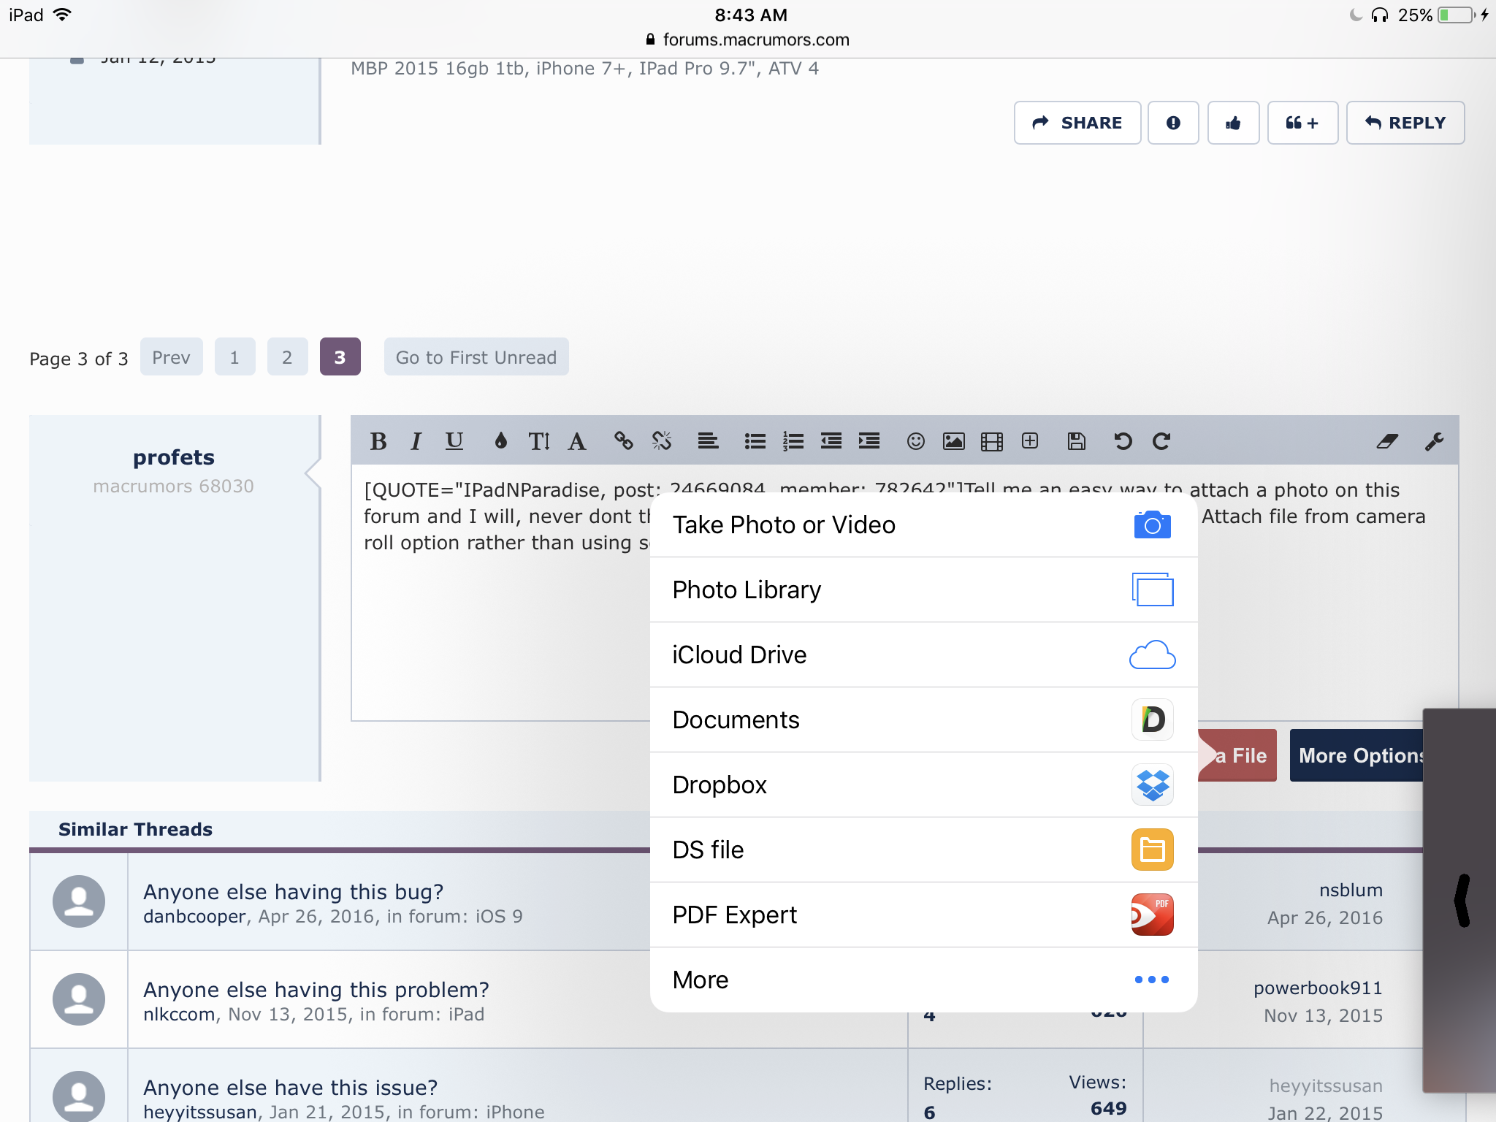Screen dimensions: 1496x1122
Task: Indent the selected text
Action: [869, 441]
